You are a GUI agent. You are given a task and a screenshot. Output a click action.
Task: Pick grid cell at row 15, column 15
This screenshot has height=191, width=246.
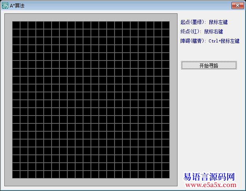coord(126,135)
